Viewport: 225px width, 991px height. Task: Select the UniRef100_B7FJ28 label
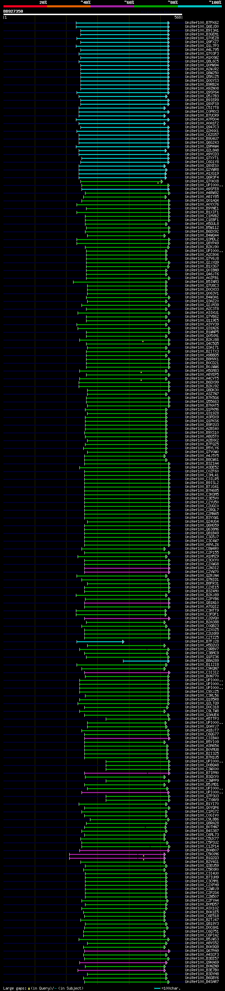pyautogui.click(x=202, y=642)
